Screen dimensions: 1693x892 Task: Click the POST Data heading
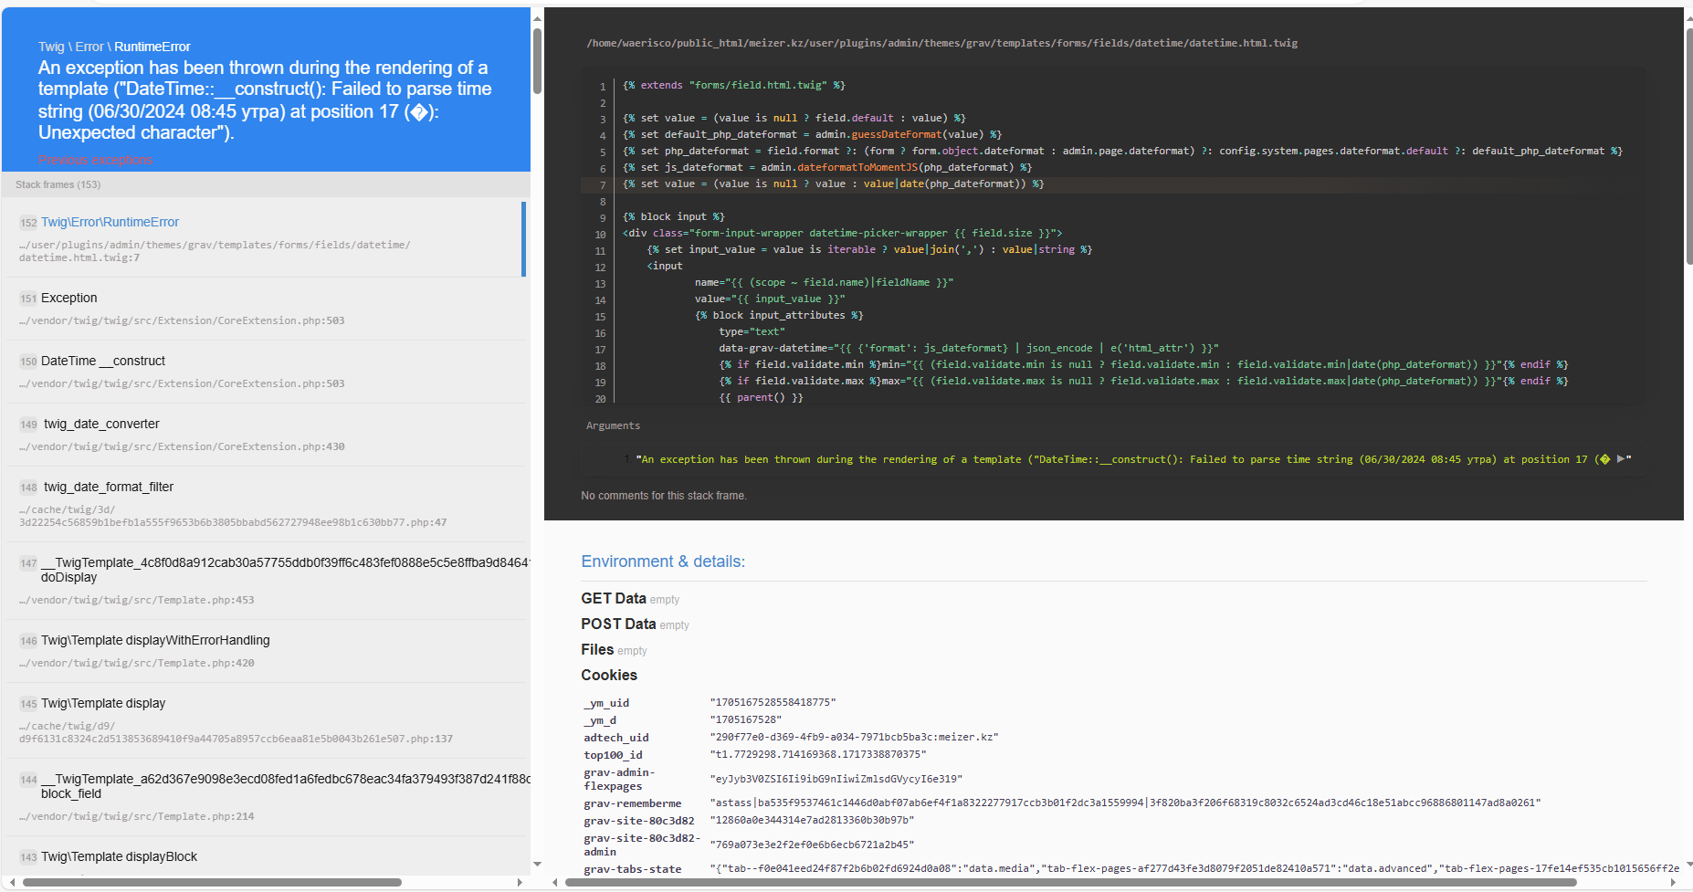(618, 624)
